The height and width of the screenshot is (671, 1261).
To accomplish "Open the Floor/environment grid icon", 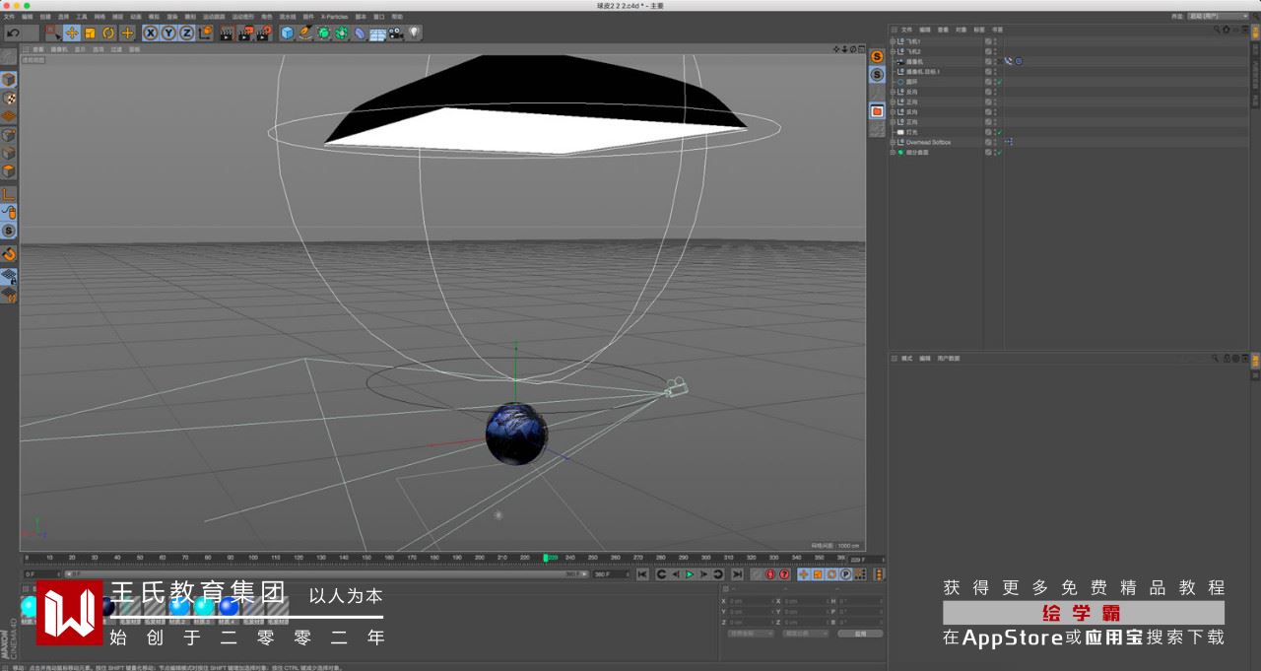I will coord(377,33).
